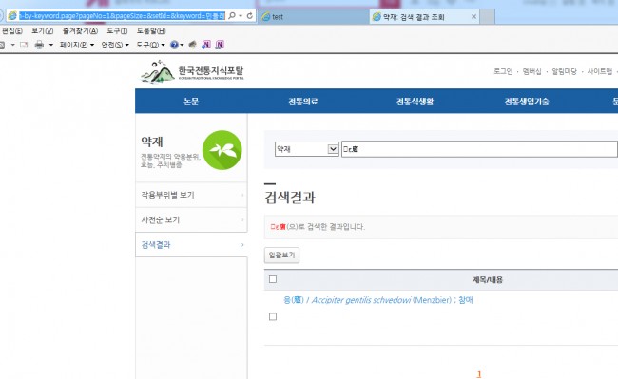Click the 제목/내용 column header
This screenshot has width=618, height=379.
tap(488, 280)
